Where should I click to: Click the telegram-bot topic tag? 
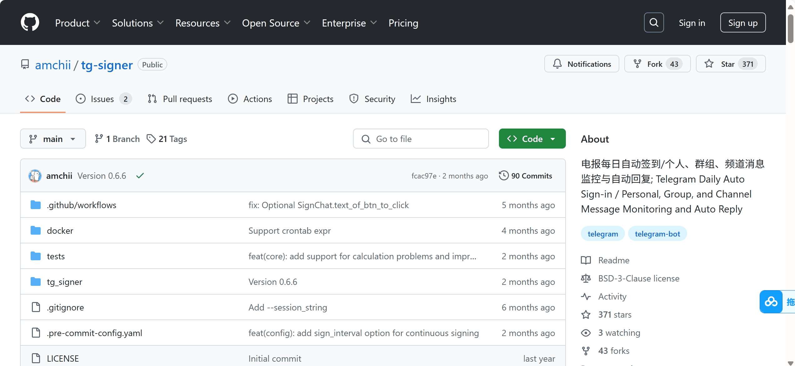657,234
